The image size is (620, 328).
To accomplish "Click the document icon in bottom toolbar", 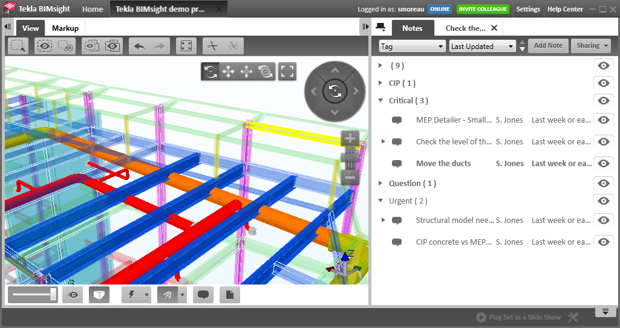I will tap(230, 295).
